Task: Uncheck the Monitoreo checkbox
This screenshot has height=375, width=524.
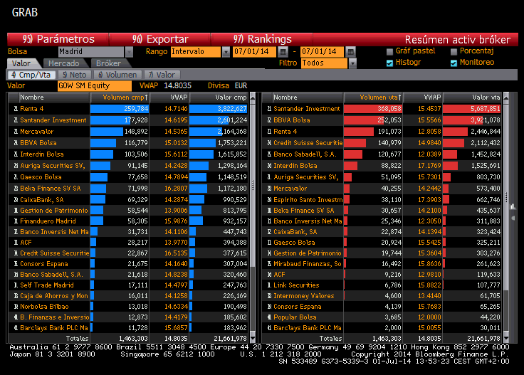Action: [x=454, y=63]
